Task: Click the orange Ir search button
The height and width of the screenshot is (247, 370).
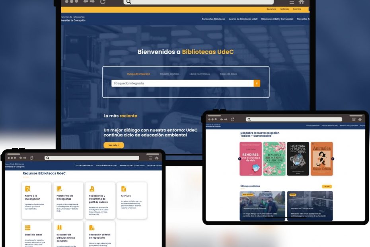Action: [x=257, y=83]
